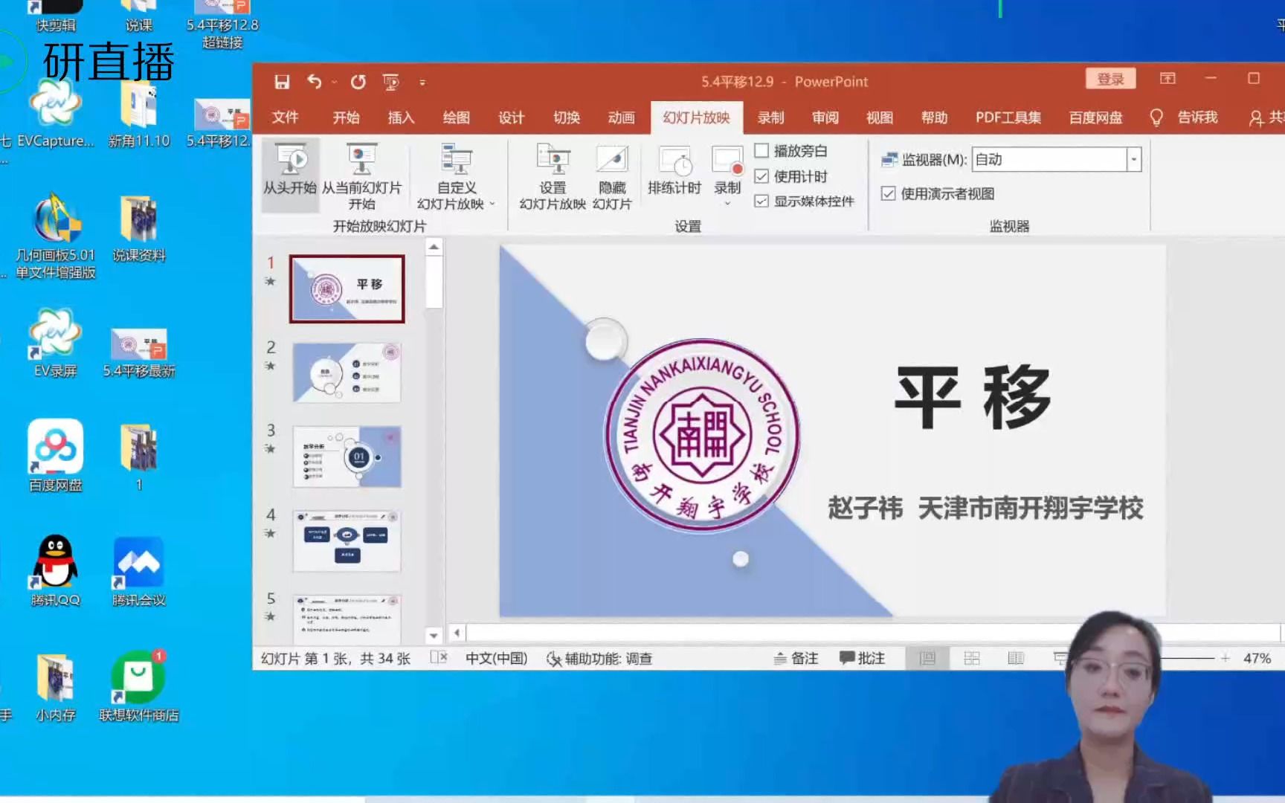Toggle the 显示媒体控件 checkbox

point(761,201)
